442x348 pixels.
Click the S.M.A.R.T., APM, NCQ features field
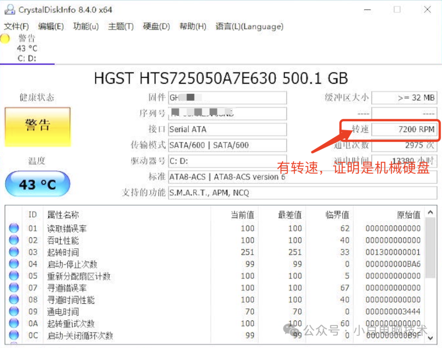(303, 193)
